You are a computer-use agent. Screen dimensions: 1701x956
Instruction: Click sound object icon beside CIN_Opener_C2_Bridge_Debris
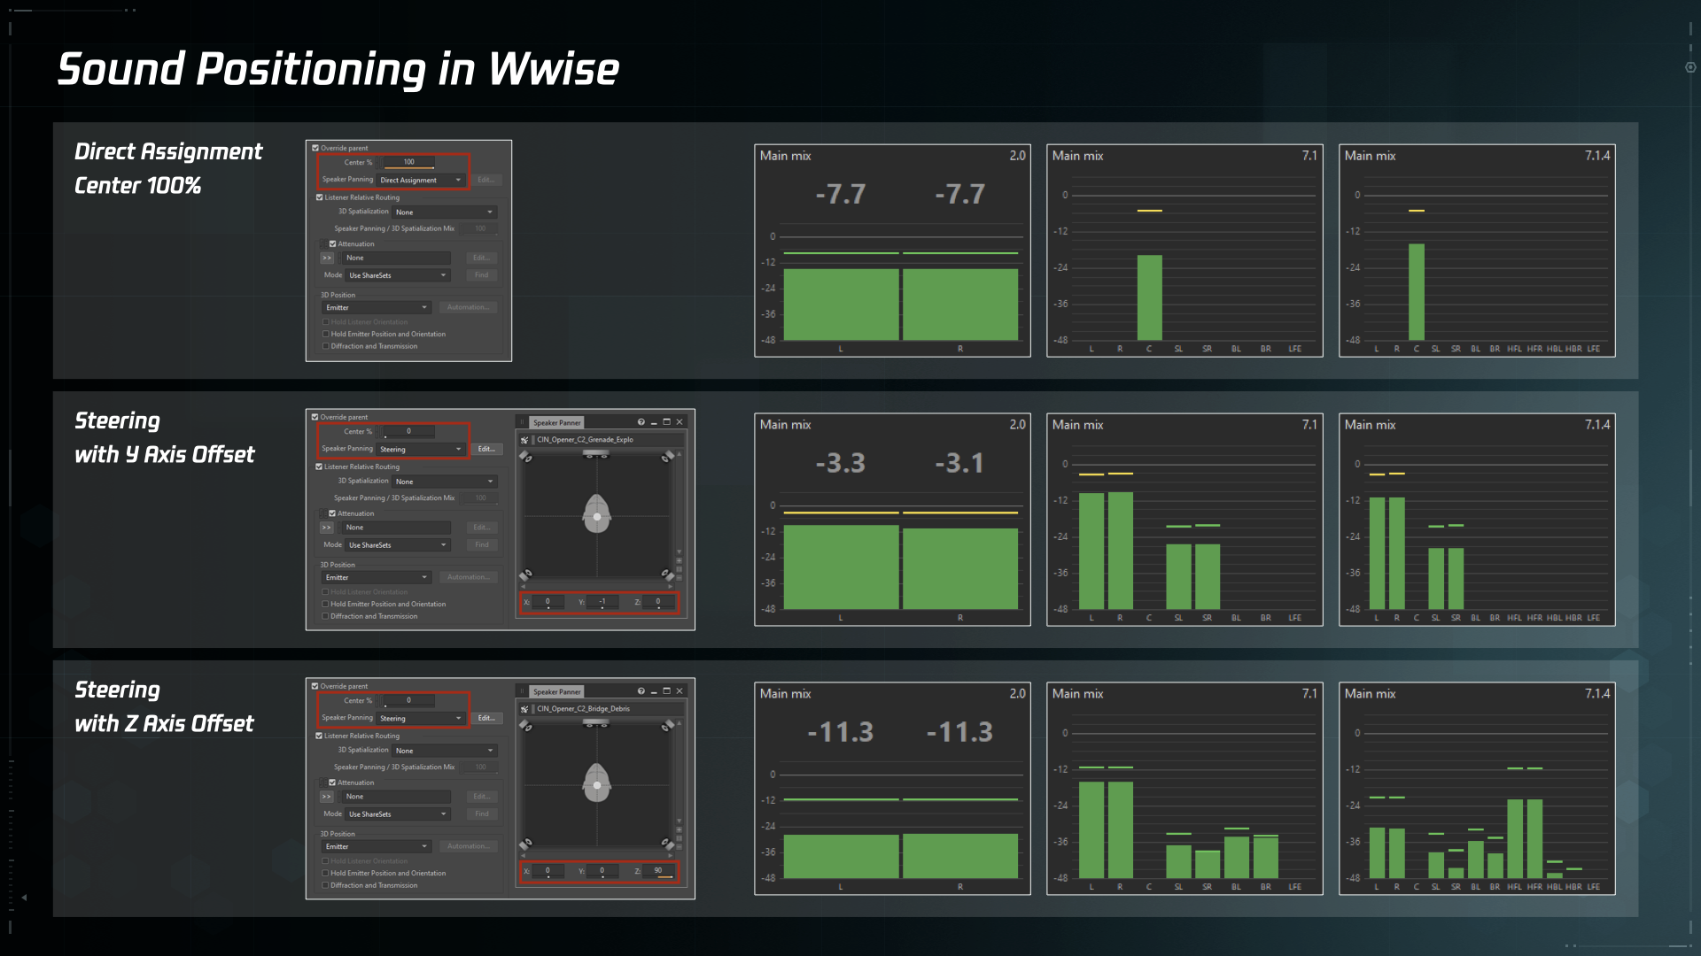click(524, 709)
